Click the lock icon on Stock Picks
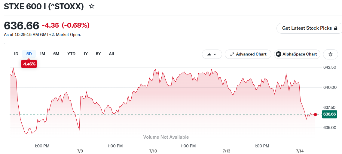This screenshot has width=342, height=154. click(x=336, y=28)
